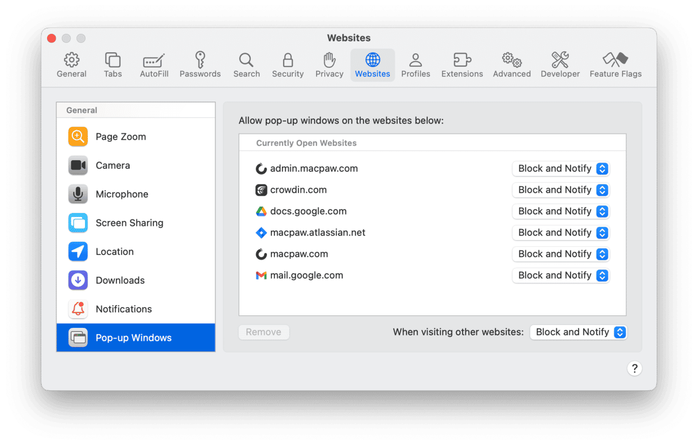Select the Microphone icon in sidebar

tap(78, 194)
